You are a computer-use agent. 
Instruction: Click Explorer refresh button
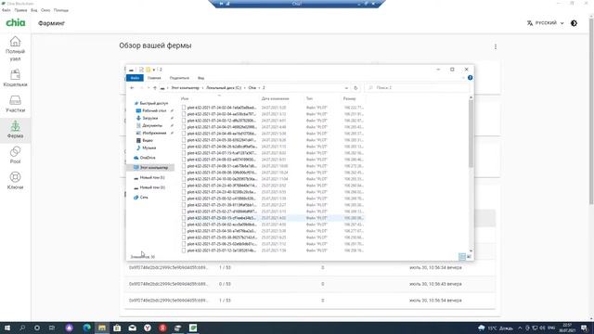[355, 88]
